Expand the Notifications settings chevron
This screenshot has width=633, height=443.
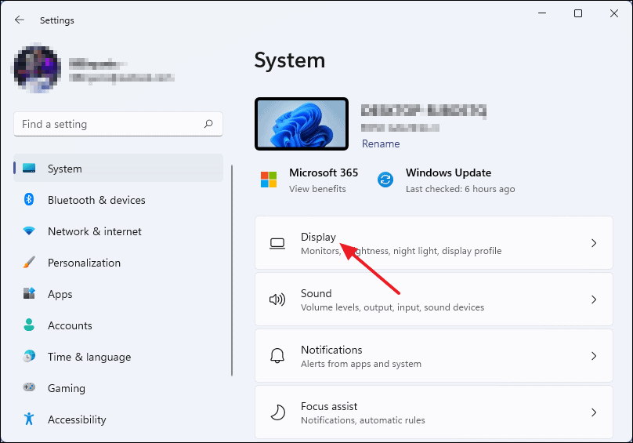pyautogui.click(x=594, y=356)
